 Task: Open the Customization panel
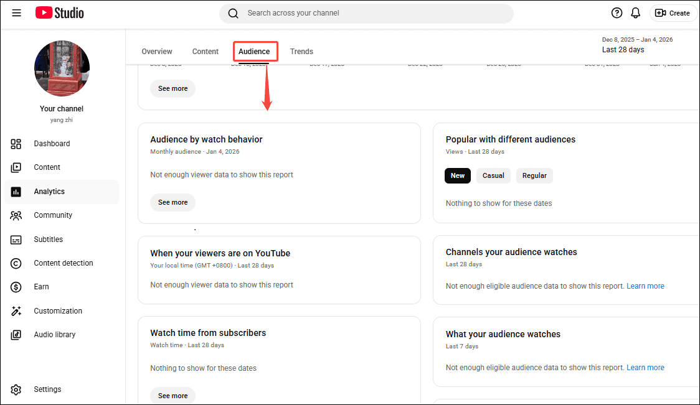(57, 310)
